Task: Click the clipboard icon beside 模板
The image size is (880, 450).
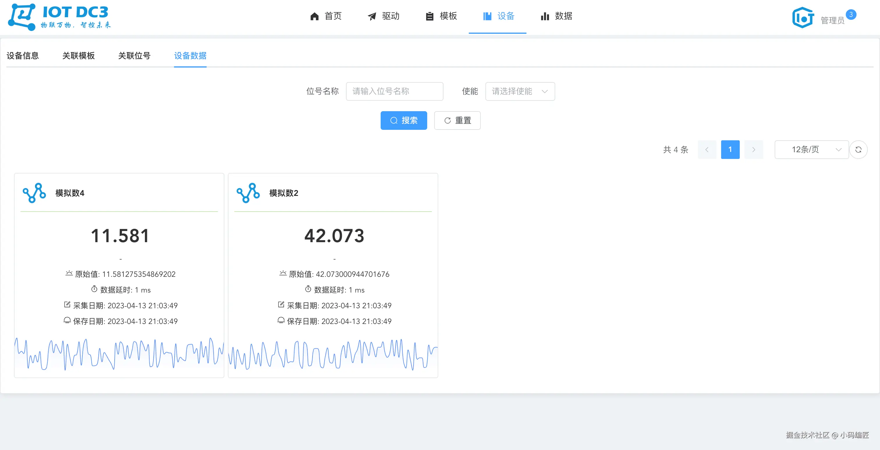Action: point(430,16)
